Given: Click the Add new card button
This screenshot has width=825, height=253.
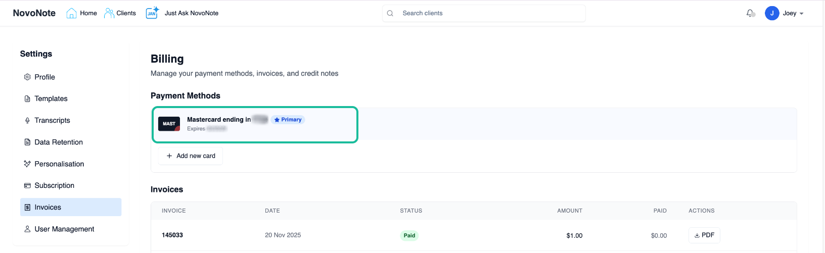Looking at the screenshot, I should pos(191,156).
